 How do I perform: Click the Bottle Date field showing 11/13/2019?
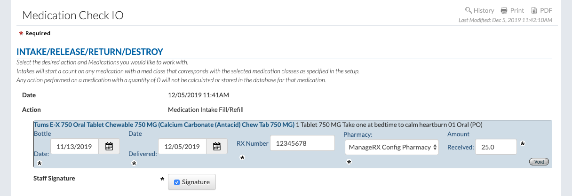tap(74, 146)
